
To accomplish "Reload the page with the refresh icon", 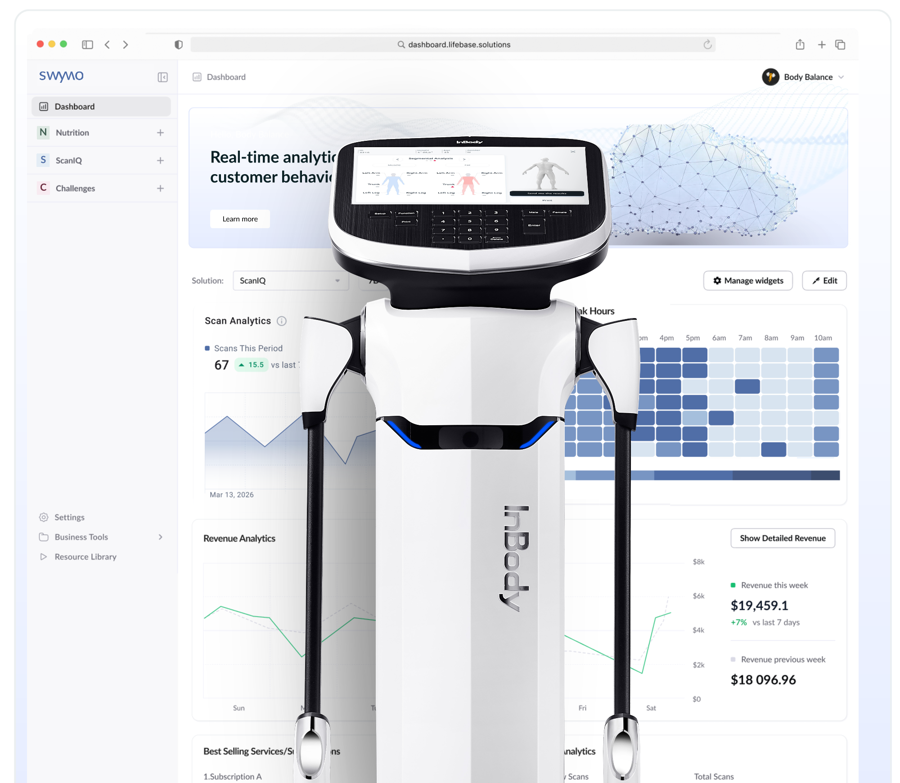I will coord(707,44).
